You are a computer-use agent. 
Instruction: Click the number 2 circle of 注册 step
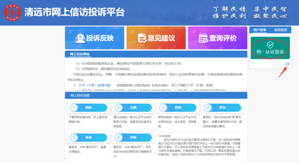tap(118, 108)
